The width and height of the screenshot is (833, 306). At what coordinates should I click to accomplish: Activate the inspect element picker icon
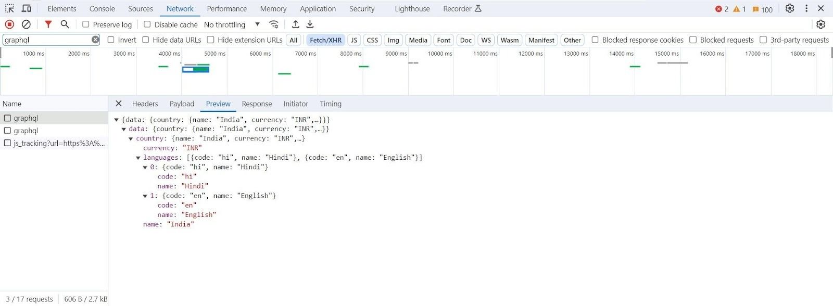[9, 8]
